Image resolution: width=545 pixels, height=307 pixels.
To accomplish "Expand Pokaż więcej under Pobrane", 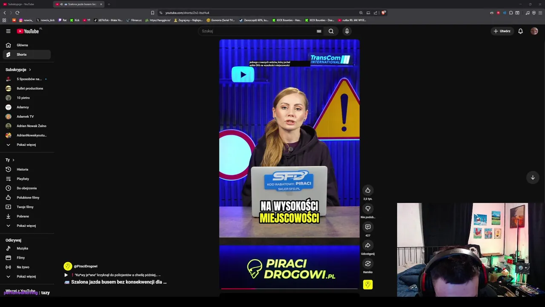I will (27, 226).
